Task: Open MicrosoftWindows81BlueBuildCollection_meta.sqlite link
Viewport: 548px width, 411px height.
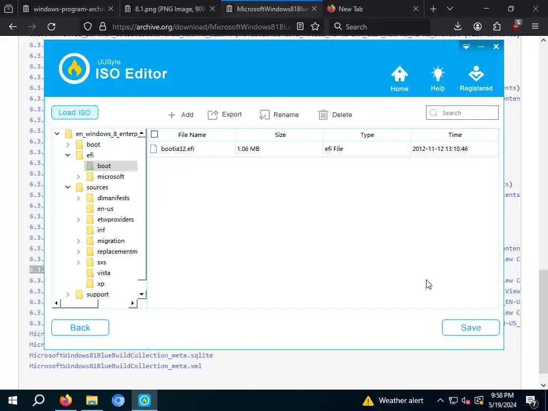Action: coord(121,355)
